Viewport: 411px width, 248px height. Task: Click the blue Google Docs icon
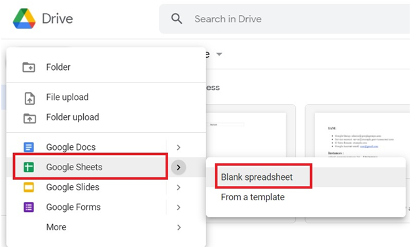click(x=29, y=147)
